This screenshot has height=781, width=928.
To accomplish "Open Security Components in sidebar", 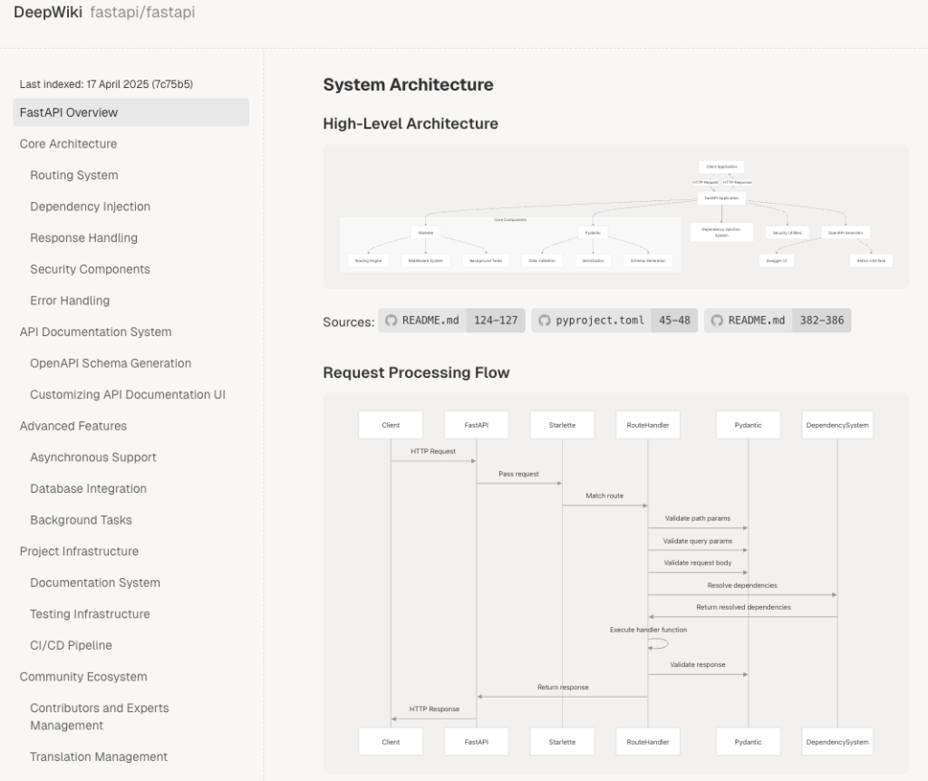I will click(90, 269).
